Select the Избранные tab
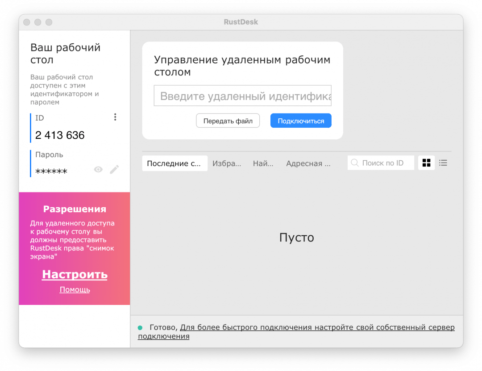Viewport: 482px width, 371px height. click(228, 163)
